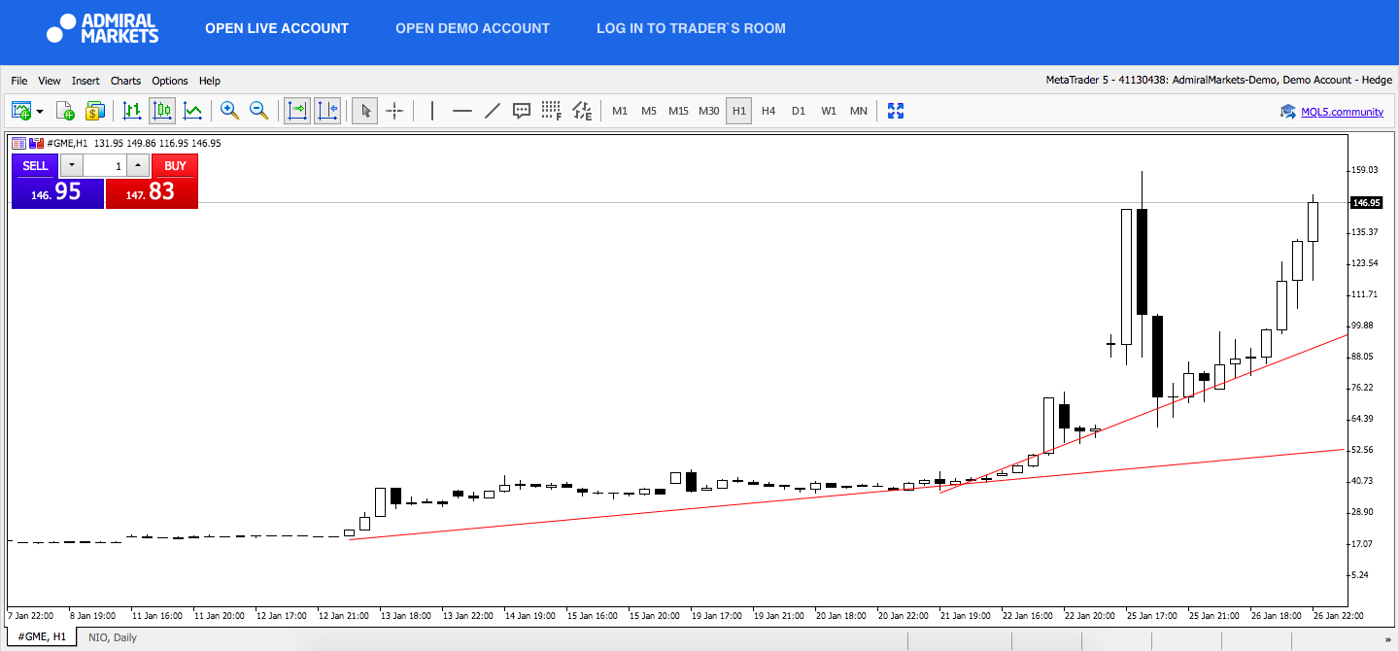Switch to the NIO, Daily chart tab
This screenshot has height=651, width=1399.
click(x=113, y=637)
